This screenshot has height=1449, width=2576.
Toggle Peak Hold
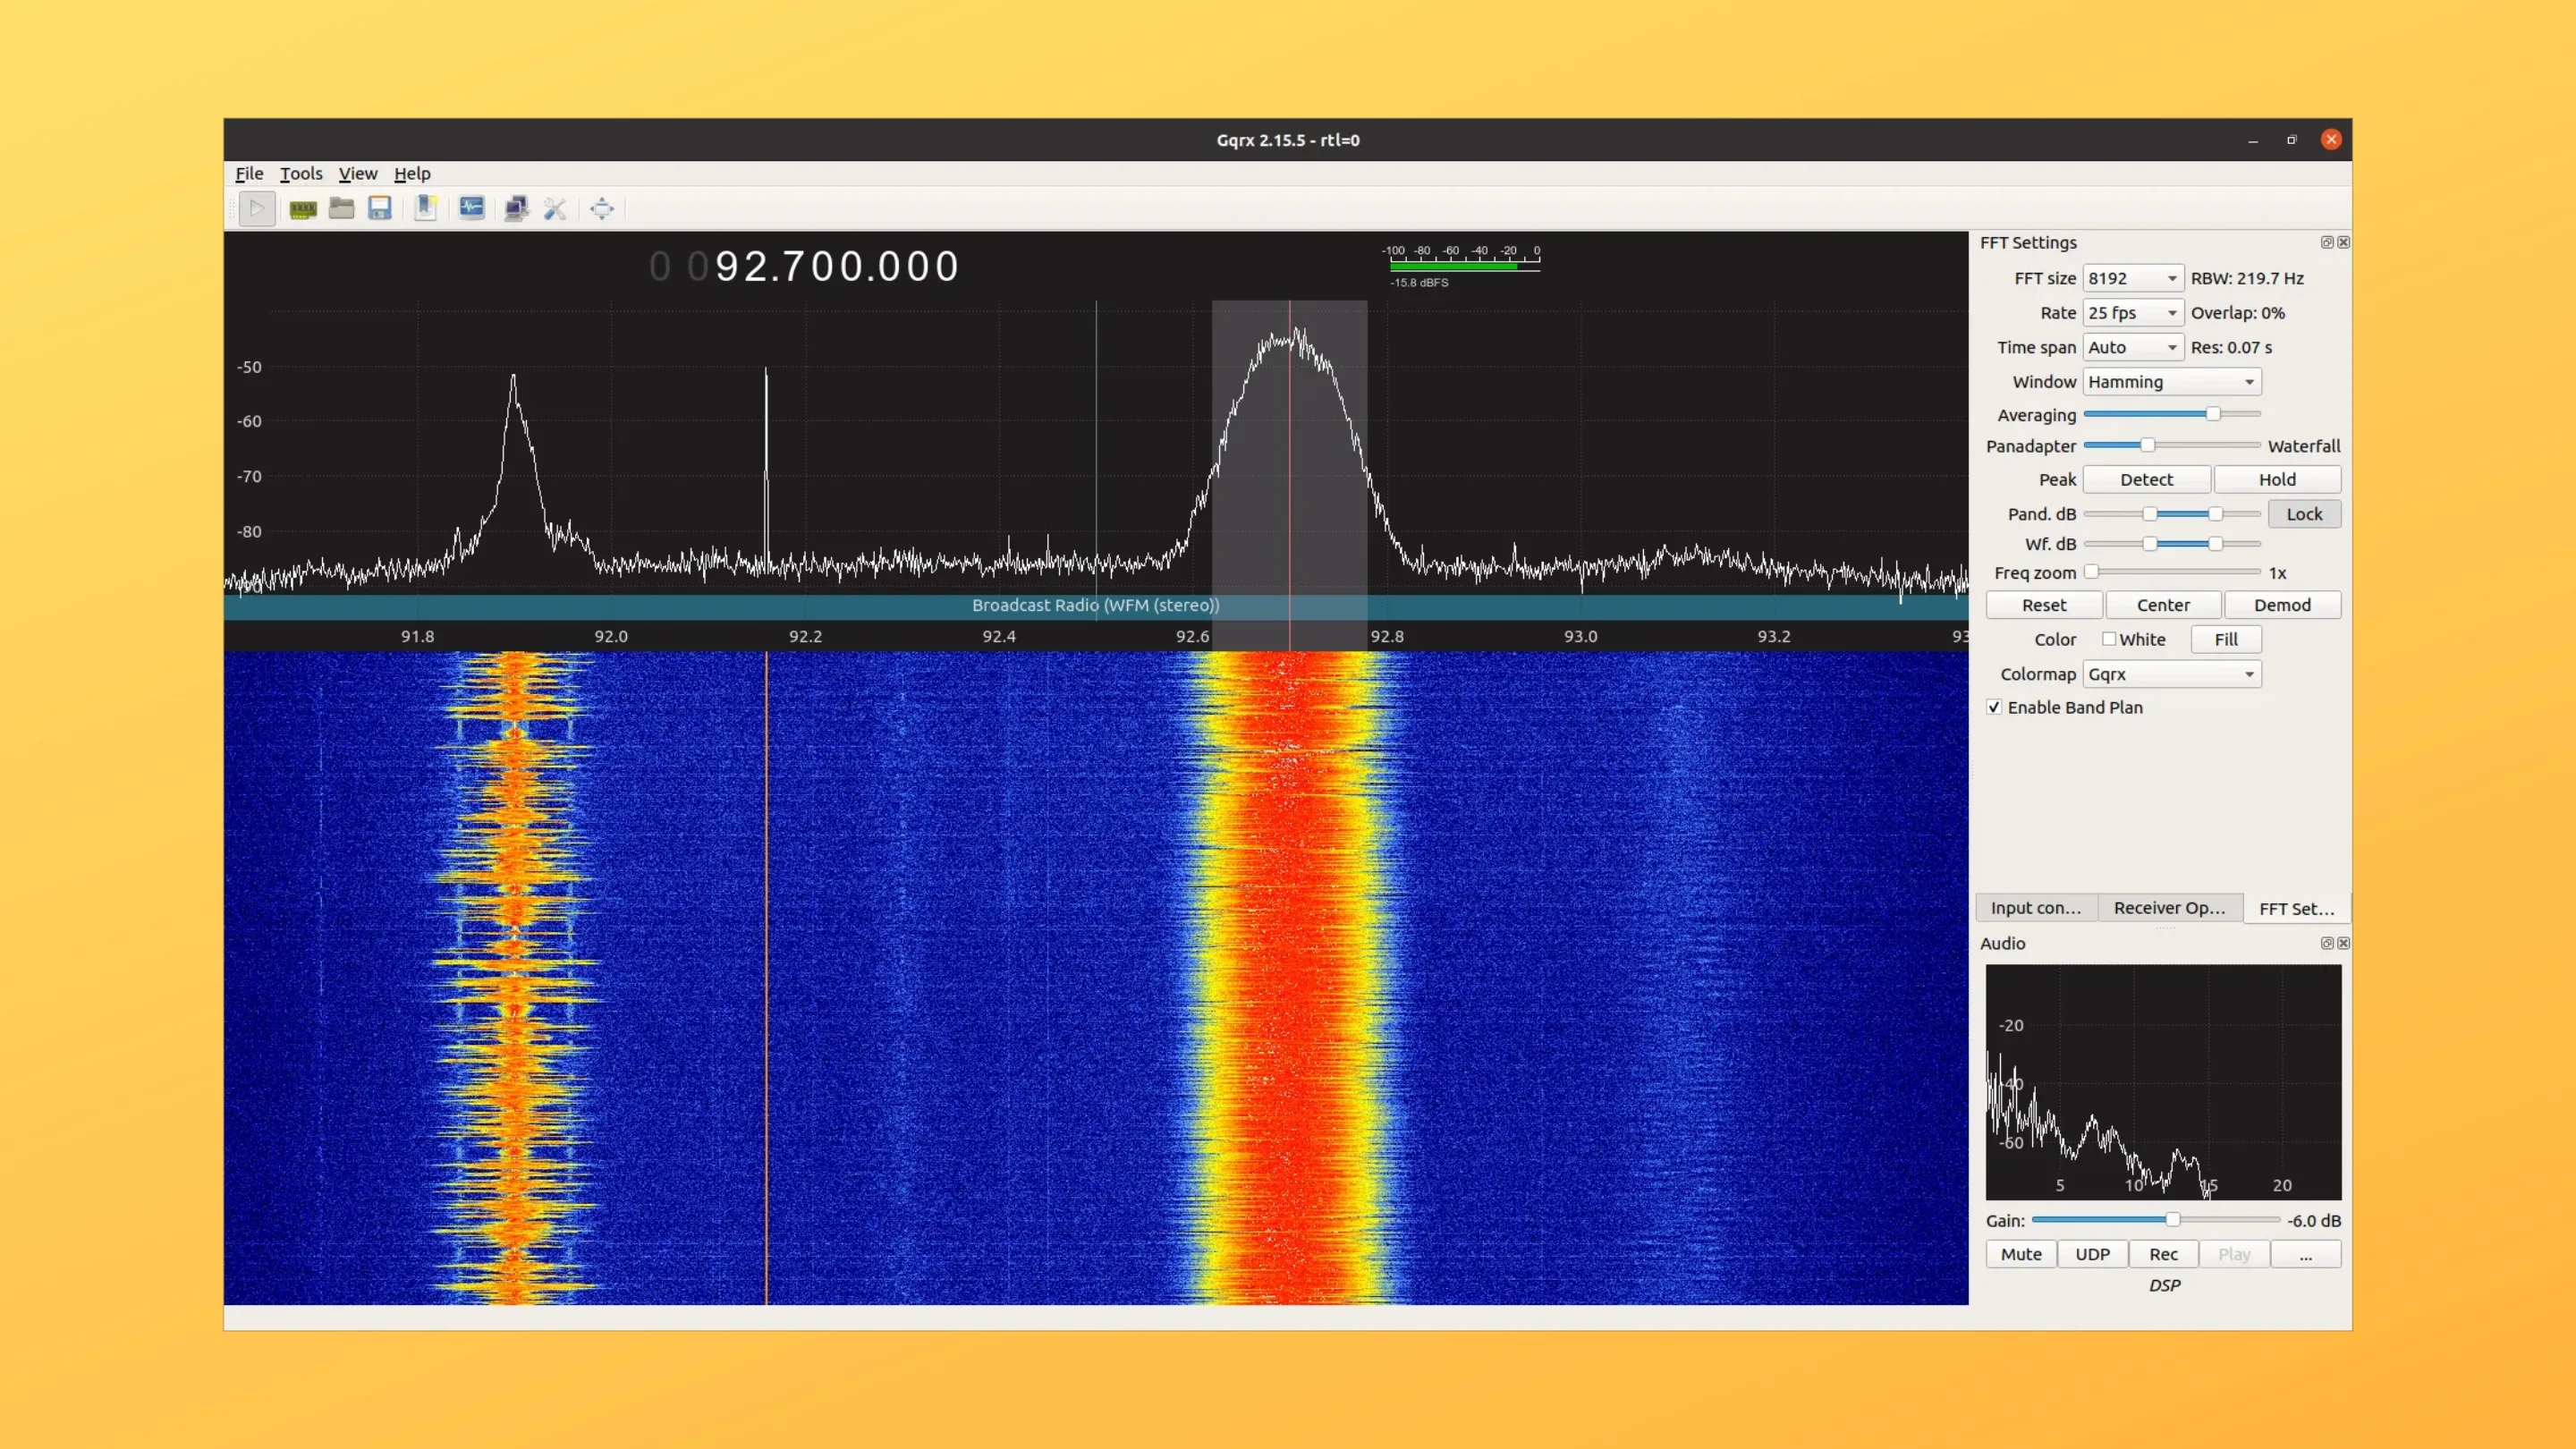(x=2276, y=479)
